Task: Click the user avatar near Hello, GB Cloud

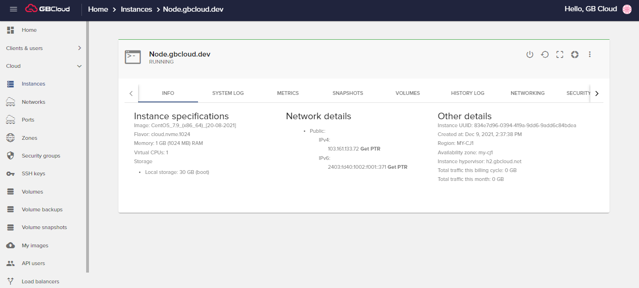Action: [626, 8]
